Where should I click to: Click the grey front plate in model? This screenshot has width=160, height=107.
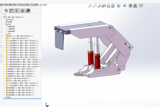click(59, 41)
